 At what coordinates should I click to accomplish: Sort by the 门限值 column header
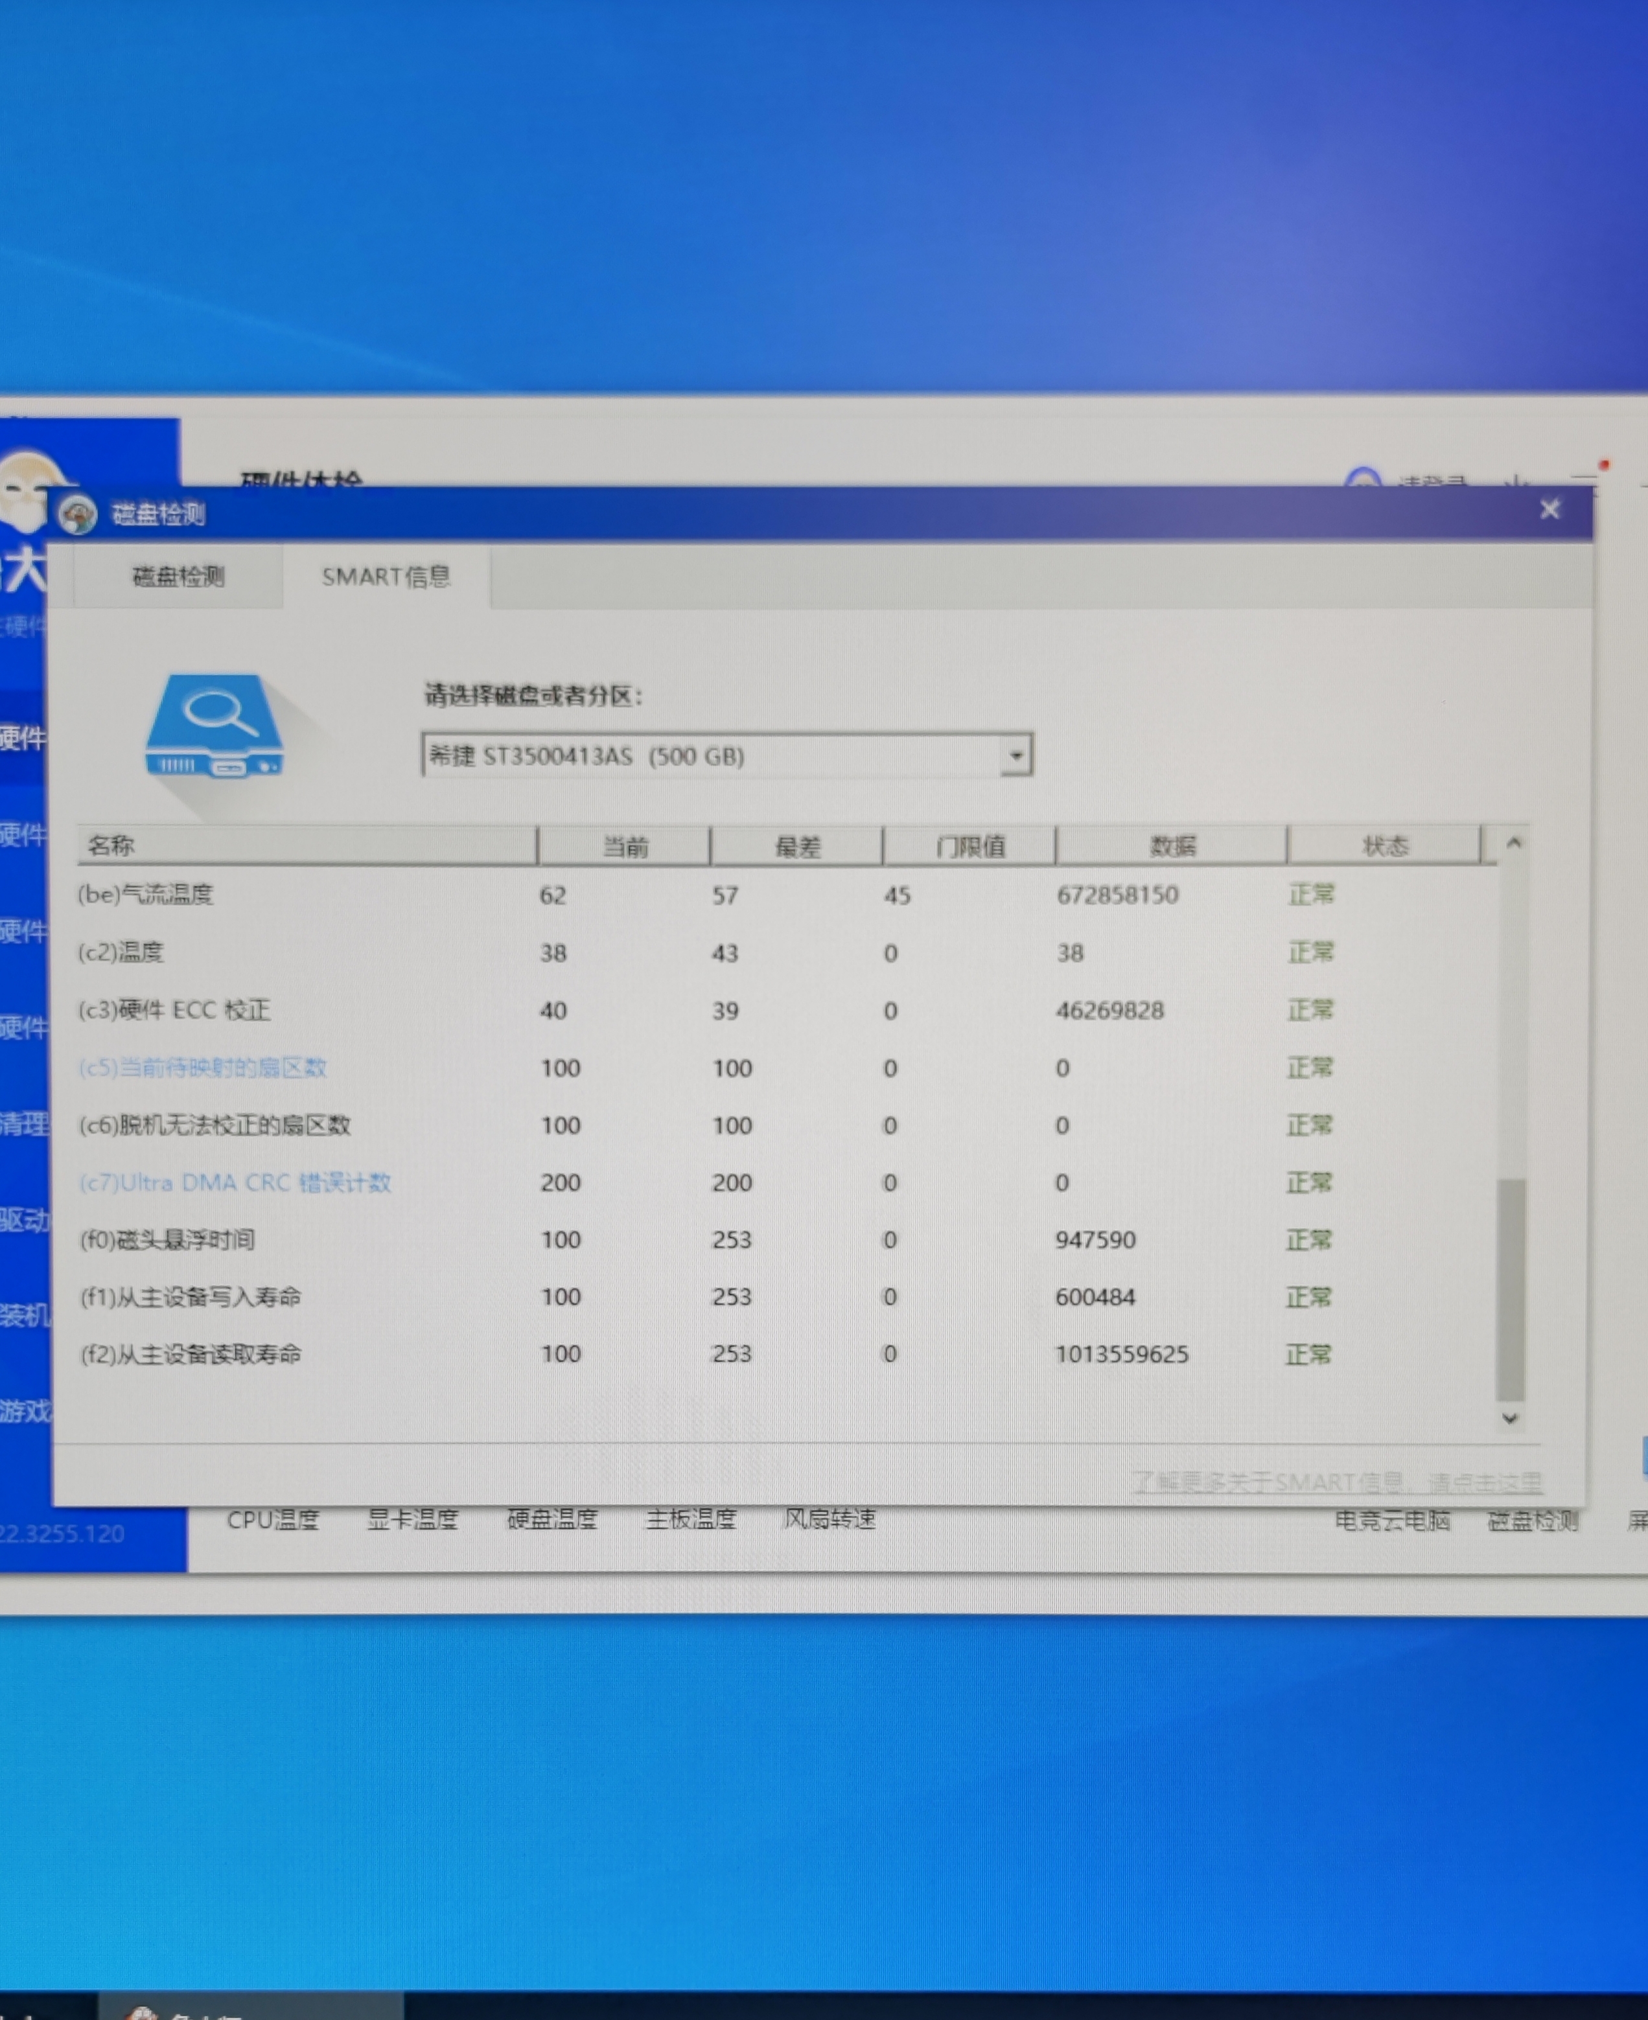point(969,846)
